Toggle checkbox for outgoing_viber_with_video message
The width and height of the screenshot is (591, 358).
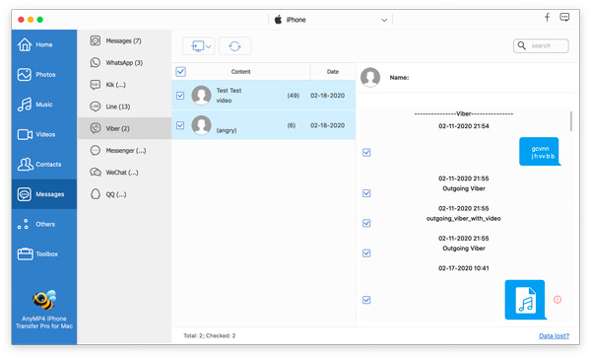[366, 223]
